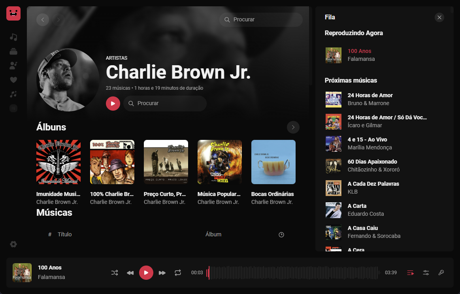Open Bocas Ordinárias album cover
The height and width of the screenshot is (294, 460).
[x=273, y=162]
